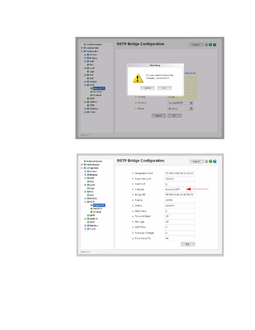Expand Access node in upper screenshot tree
The height and width of the screenshot is (330, 255).
tap(85, 55)
